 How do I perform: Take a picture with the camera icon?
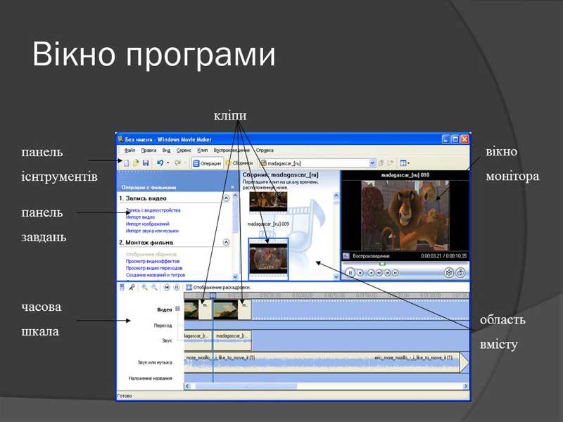[x=460, y=272]
